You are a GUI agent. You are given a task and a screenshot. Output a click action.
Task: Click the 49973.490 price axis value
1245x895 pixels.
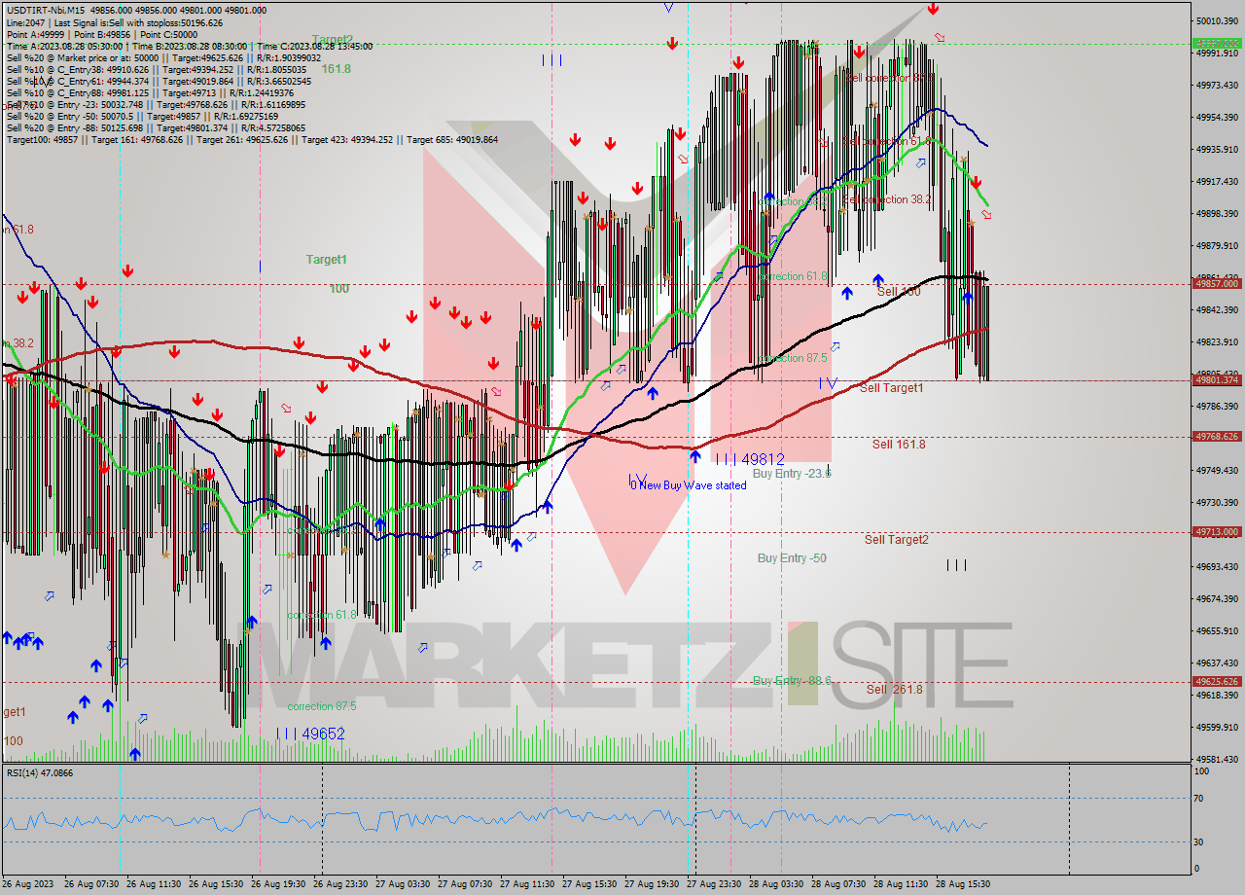click(x=1218, y=85)
